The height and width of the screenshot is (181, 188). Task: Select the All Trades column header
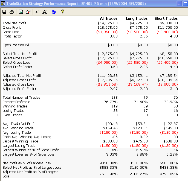(109, 18)
